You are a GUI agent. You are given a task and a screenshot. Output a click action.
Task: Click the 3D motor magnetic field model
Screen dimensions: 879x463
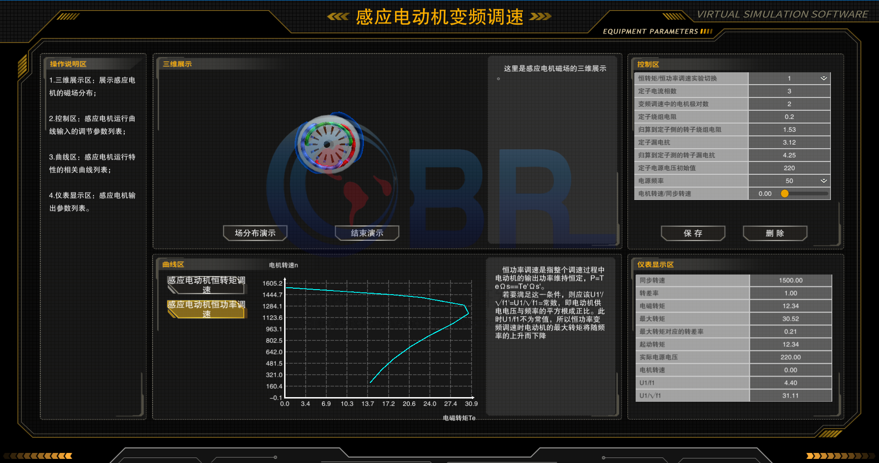328,144
